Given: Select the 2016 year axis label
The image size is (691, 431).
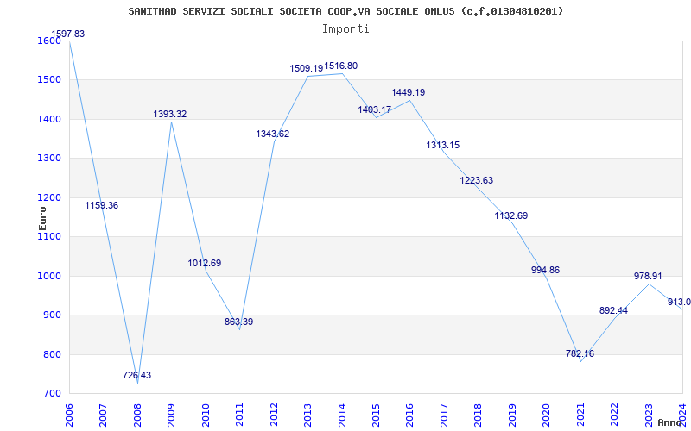Looking at the screenshot, I should pyautogui.click(x=409, y=415).
